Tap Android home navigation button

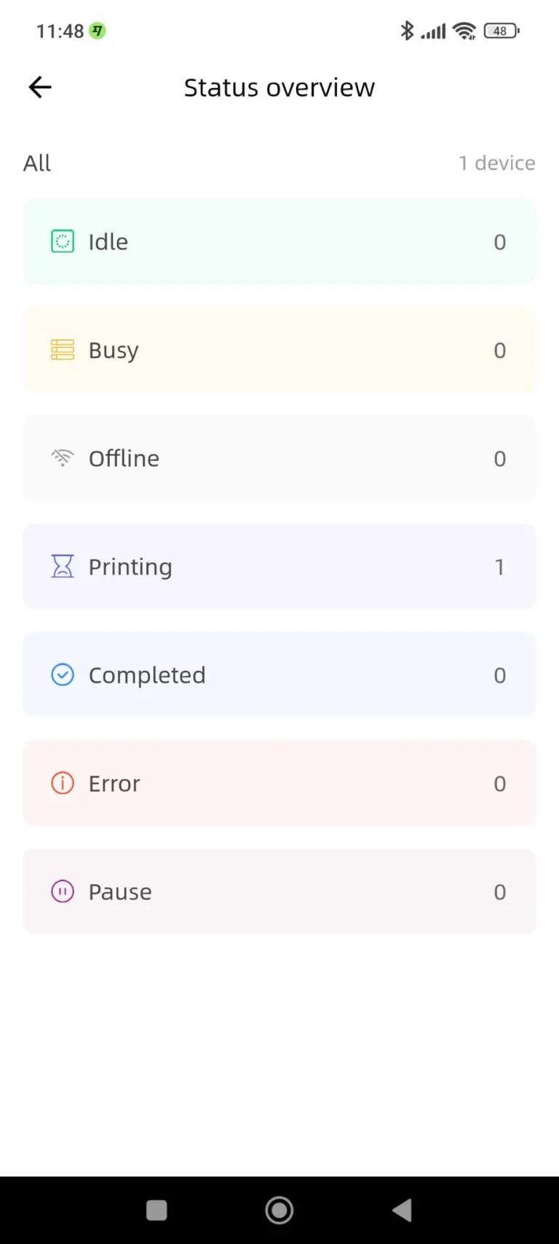click(x=279, y=1210)
